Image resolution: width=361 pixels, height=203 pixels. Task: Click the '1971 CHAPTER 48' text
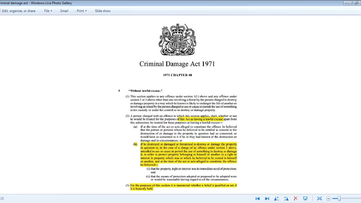click(177, 75)
